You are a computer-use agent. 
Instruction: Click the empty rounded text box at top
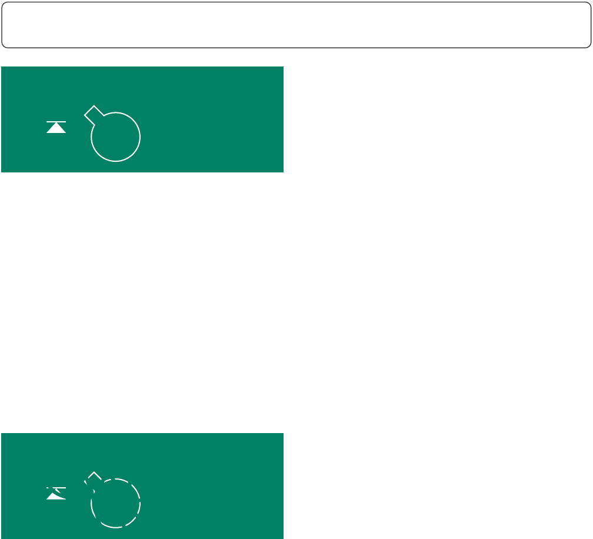(296, 25)
